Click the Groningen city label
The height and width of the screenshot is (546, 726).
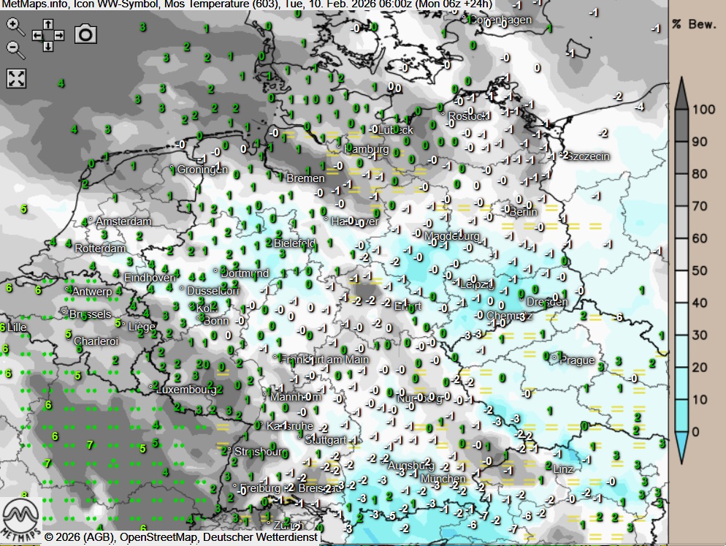tap(202, 170)
